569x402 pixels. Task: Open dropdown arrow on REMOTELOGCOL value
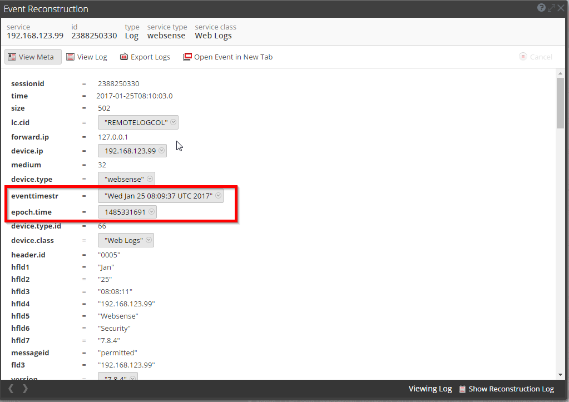(174, 122)
